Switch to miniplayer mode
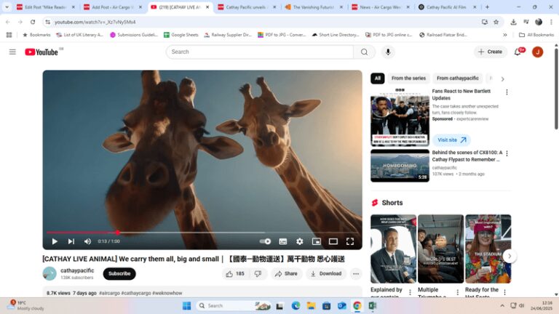This screenshot has height=314, width=559. [317, 241]
